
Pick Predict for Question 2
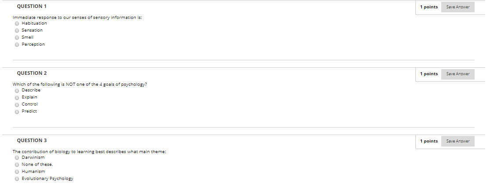(17, 112)
